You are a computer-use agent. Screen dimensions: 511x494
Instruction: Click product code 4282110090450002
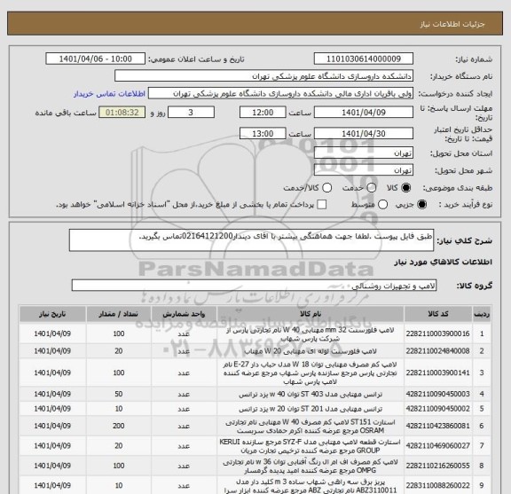coord(437,409)
